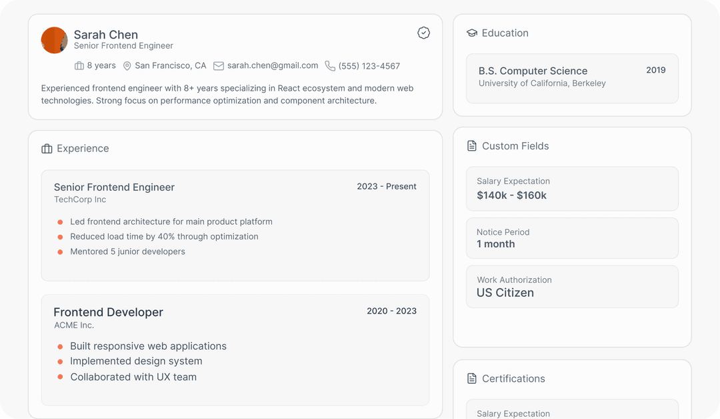Click the briefcase icon beside "8 years"
This screenshot has width=720, height=419.
click(x=79, y=65)
